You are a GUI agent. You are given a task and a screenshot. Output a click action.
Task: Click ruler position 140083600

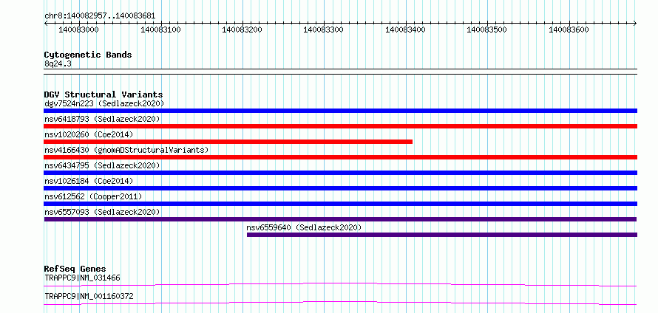click(569, 30)
